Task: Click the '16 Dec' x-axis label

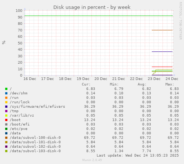Action: click(x=30, y=79)
